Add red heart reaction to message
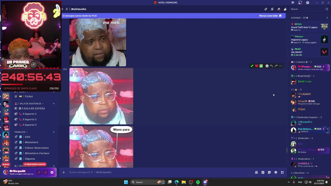The image size is (331, 186). (x=257, y=66)
